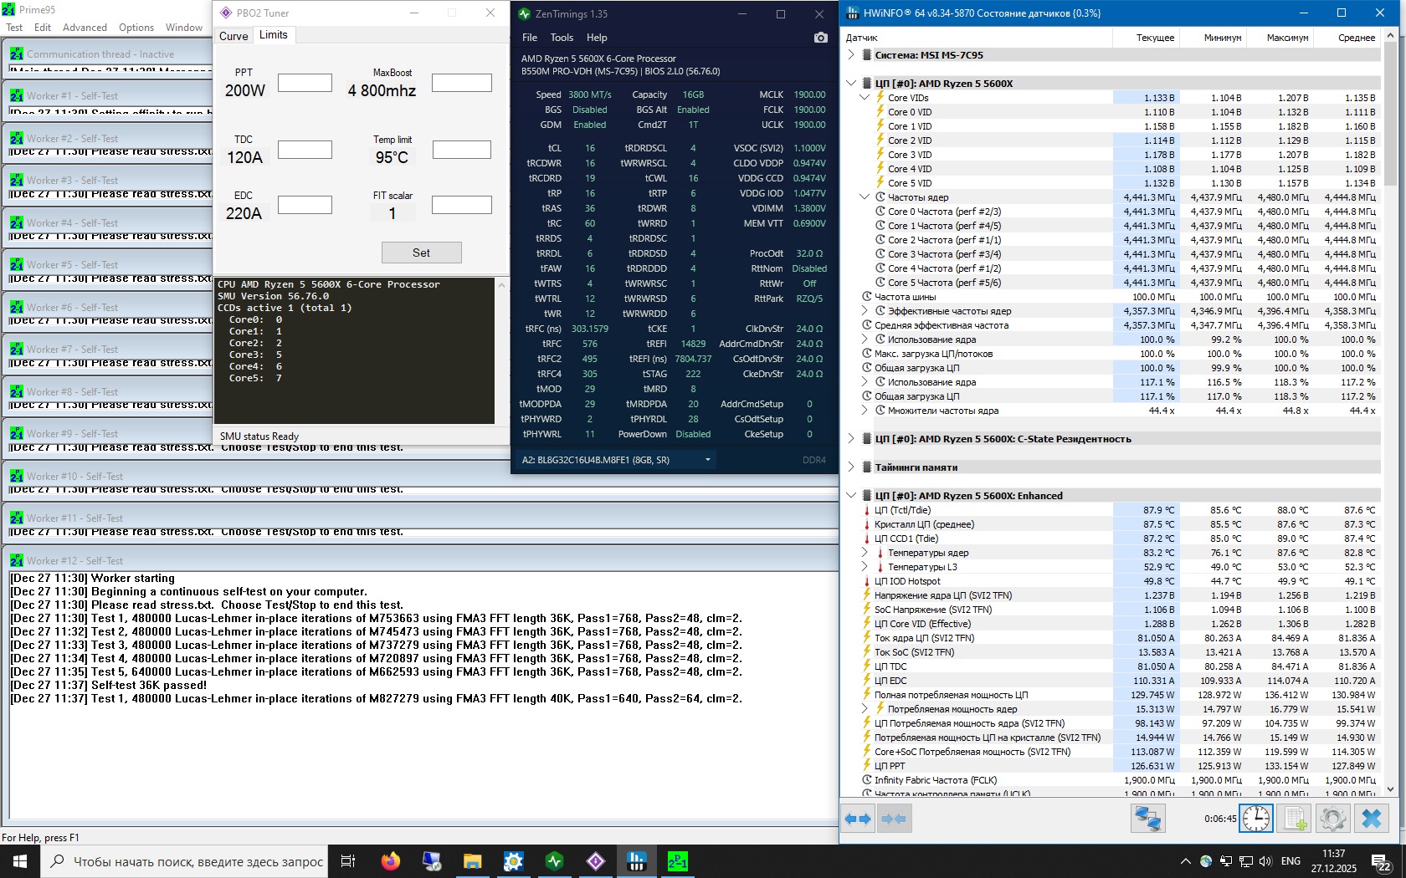Switch to PBO2 Tuner via taskbar icon
Screen dimensions: 1406x878
[x=596, y=861]
